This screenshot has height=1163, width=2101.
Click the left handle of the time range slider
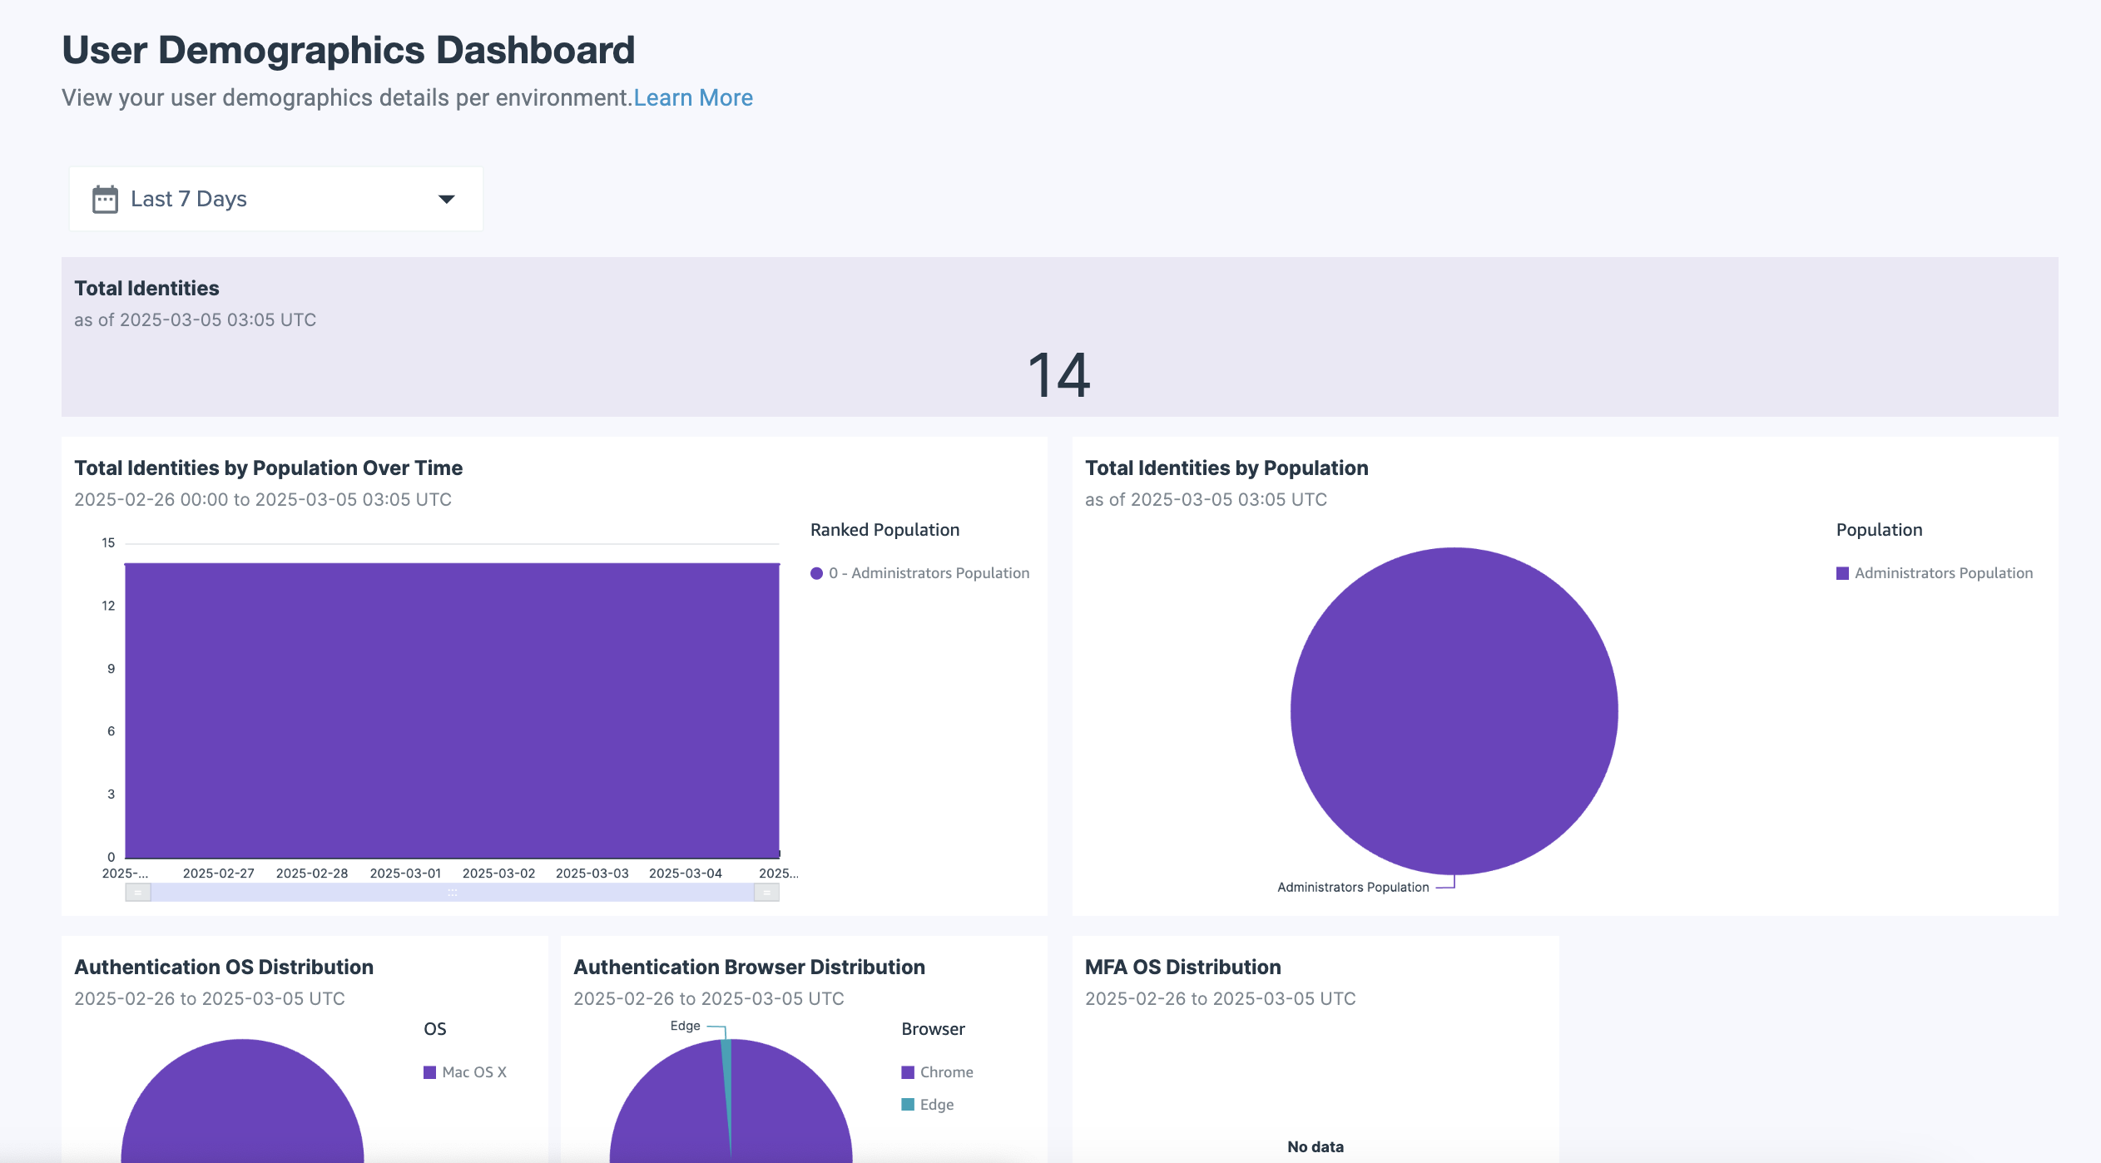[x=138, y=893]
